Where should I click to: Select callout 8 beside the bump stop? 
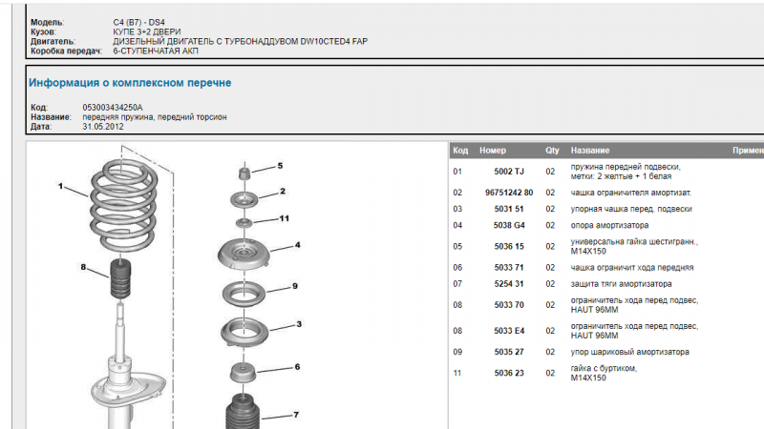[83, 266]
